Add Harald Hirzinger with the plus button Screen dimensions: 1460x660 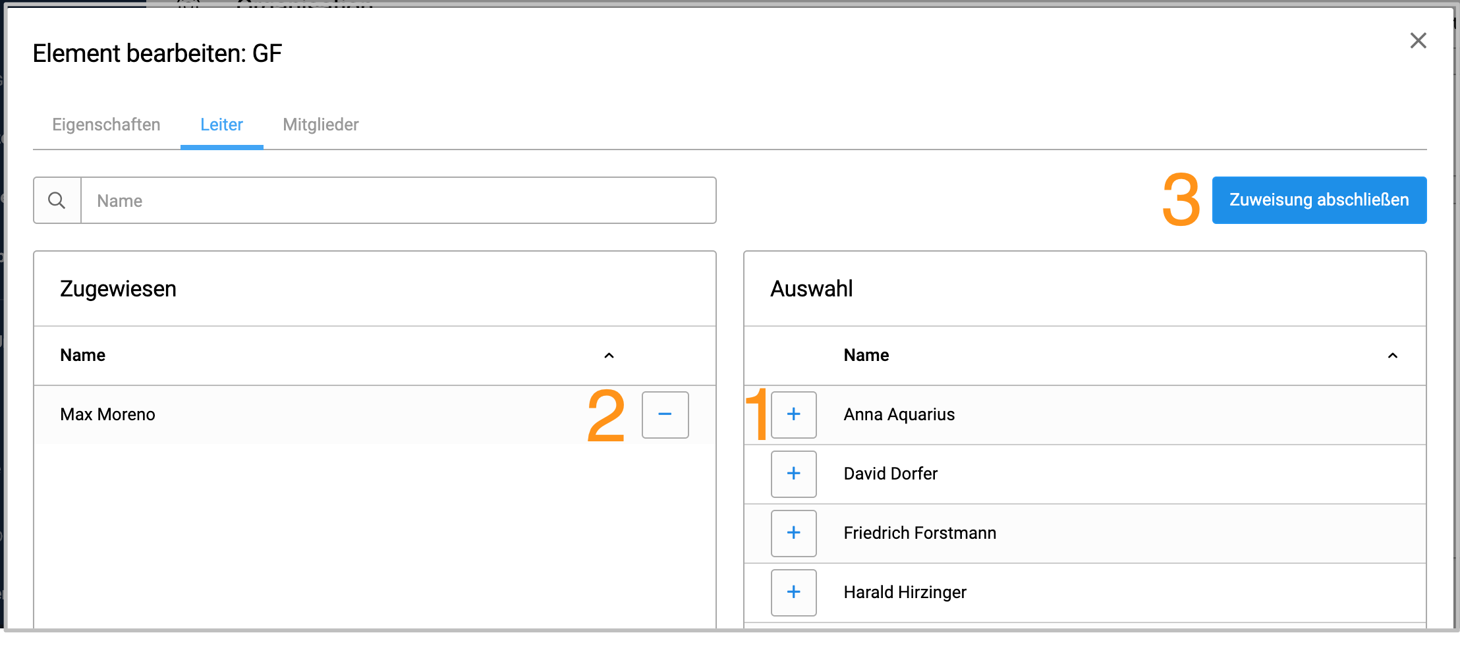pyautogui.click(x=793, y=592)
